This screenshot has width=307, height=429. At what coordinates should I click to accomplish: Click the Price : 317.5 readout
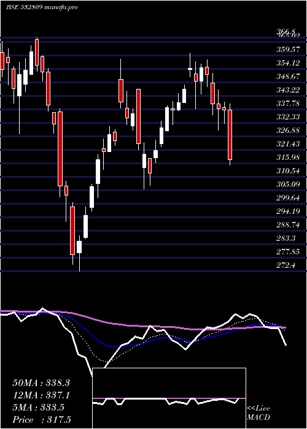click(x=42, y=420)
